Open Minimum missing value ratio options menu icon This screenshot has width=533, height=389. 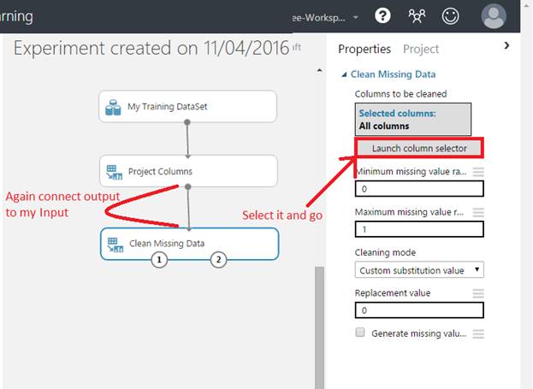pos(478,172)
